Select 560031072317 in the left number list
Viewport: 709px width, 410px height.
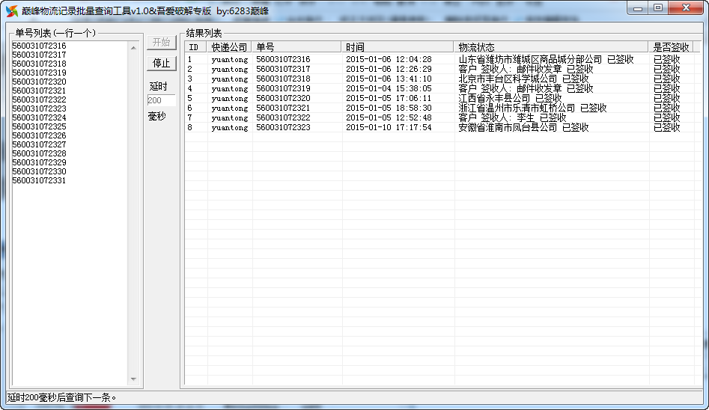click(x=40, y=55)
